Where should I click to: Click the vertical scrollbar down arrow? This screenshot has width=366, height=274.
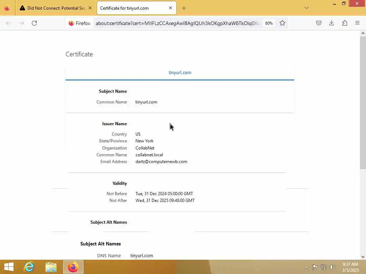pos(363,257)
